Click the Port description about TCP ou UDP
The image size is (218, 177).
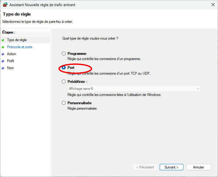tap(109, 73)
